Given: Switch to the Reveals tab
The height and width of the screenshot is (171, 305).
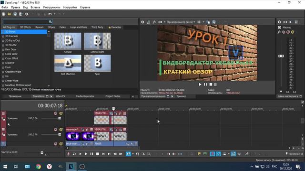Looking at the screenshot, I should 39,27.
